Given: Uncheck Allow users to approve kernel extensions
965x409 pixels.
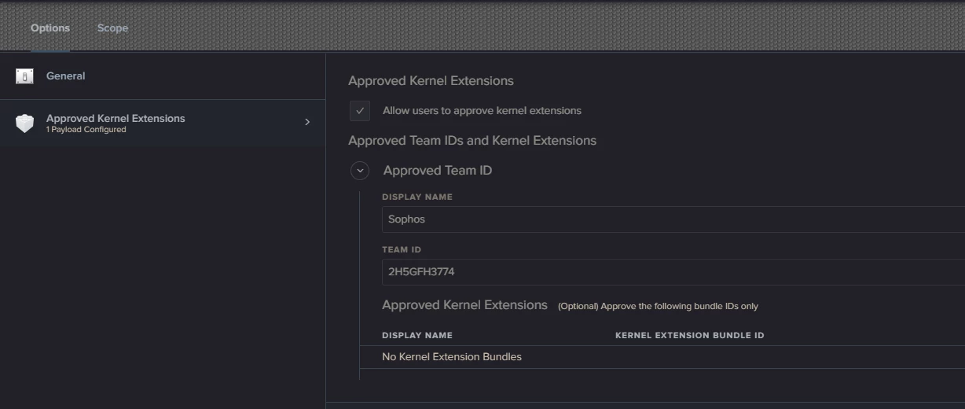Looking at the screenshot, I should [x=360, y=111].
